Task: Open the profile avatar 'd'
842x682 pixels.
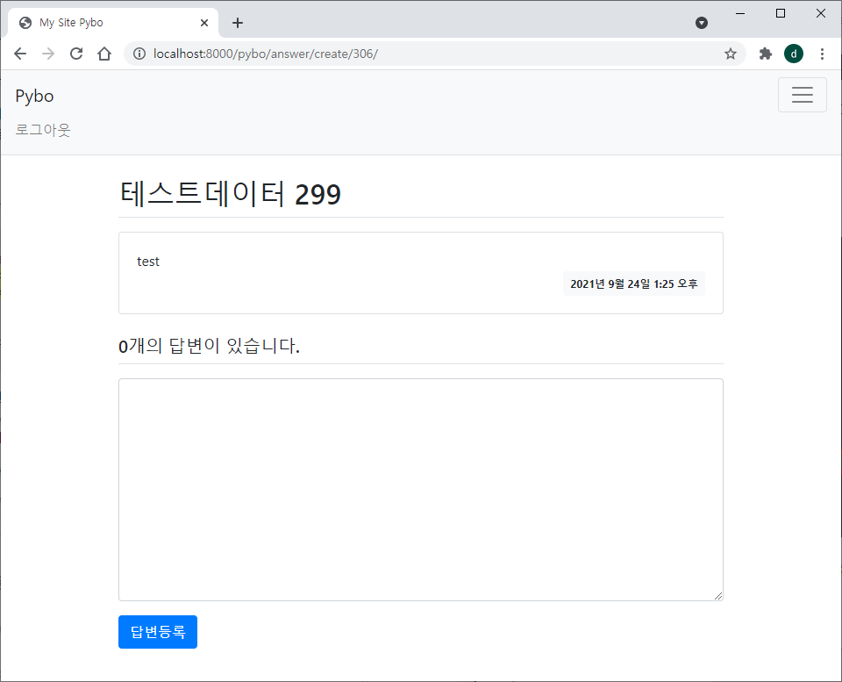Action: [794, 54]
